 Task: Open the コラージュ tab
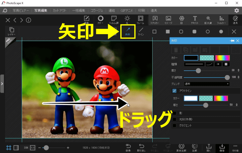pyautogui.click(x=97, y=10)
